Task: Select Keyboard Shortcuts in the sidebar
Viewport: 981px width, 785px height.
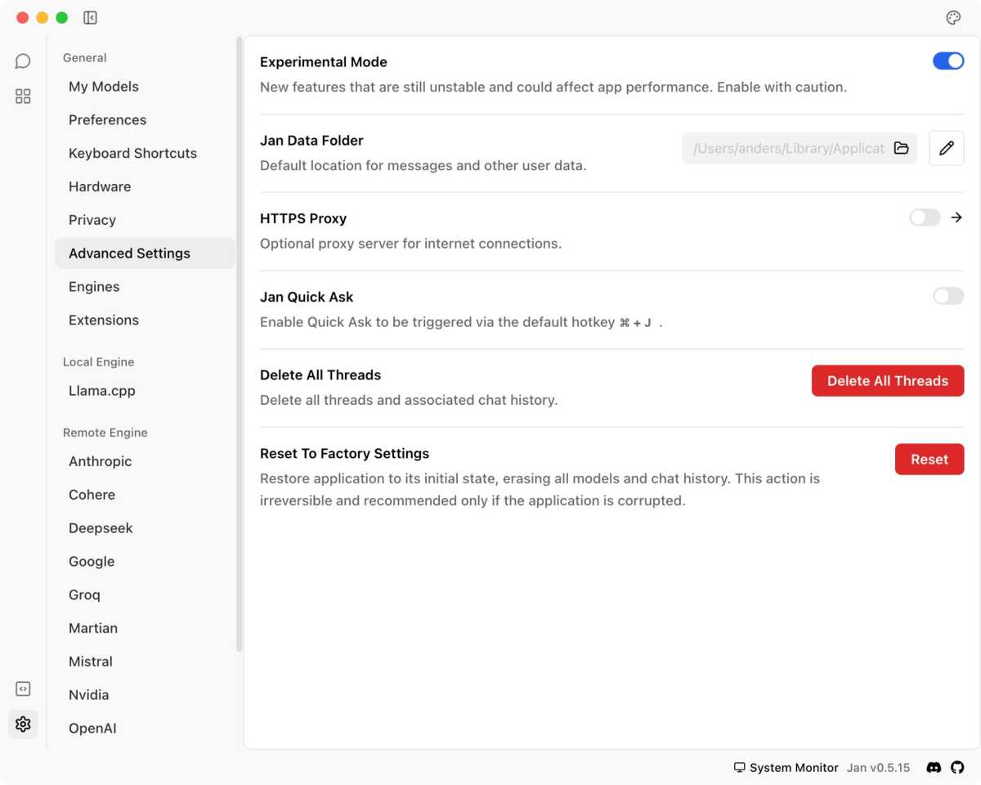Action: [x=132, y=153]
